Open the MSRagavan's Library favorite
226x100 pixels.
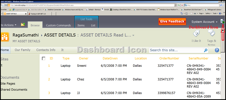tap(213, 9)
